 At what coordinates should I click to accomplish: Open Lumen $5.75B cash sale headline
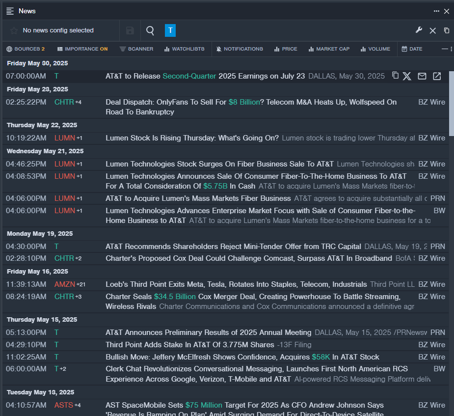tap(256, 181)
